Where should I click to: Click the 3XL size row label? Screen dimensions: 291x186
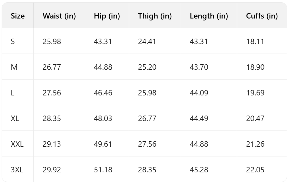point(17,170)
